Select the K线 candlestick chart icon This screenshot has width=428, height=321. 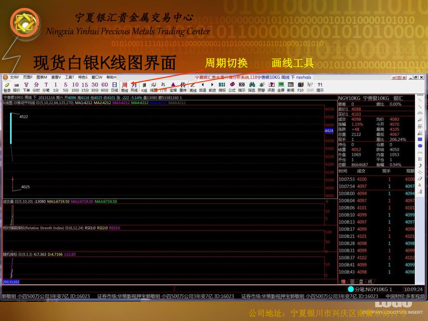pyautogui.click(x=144, y=87)
